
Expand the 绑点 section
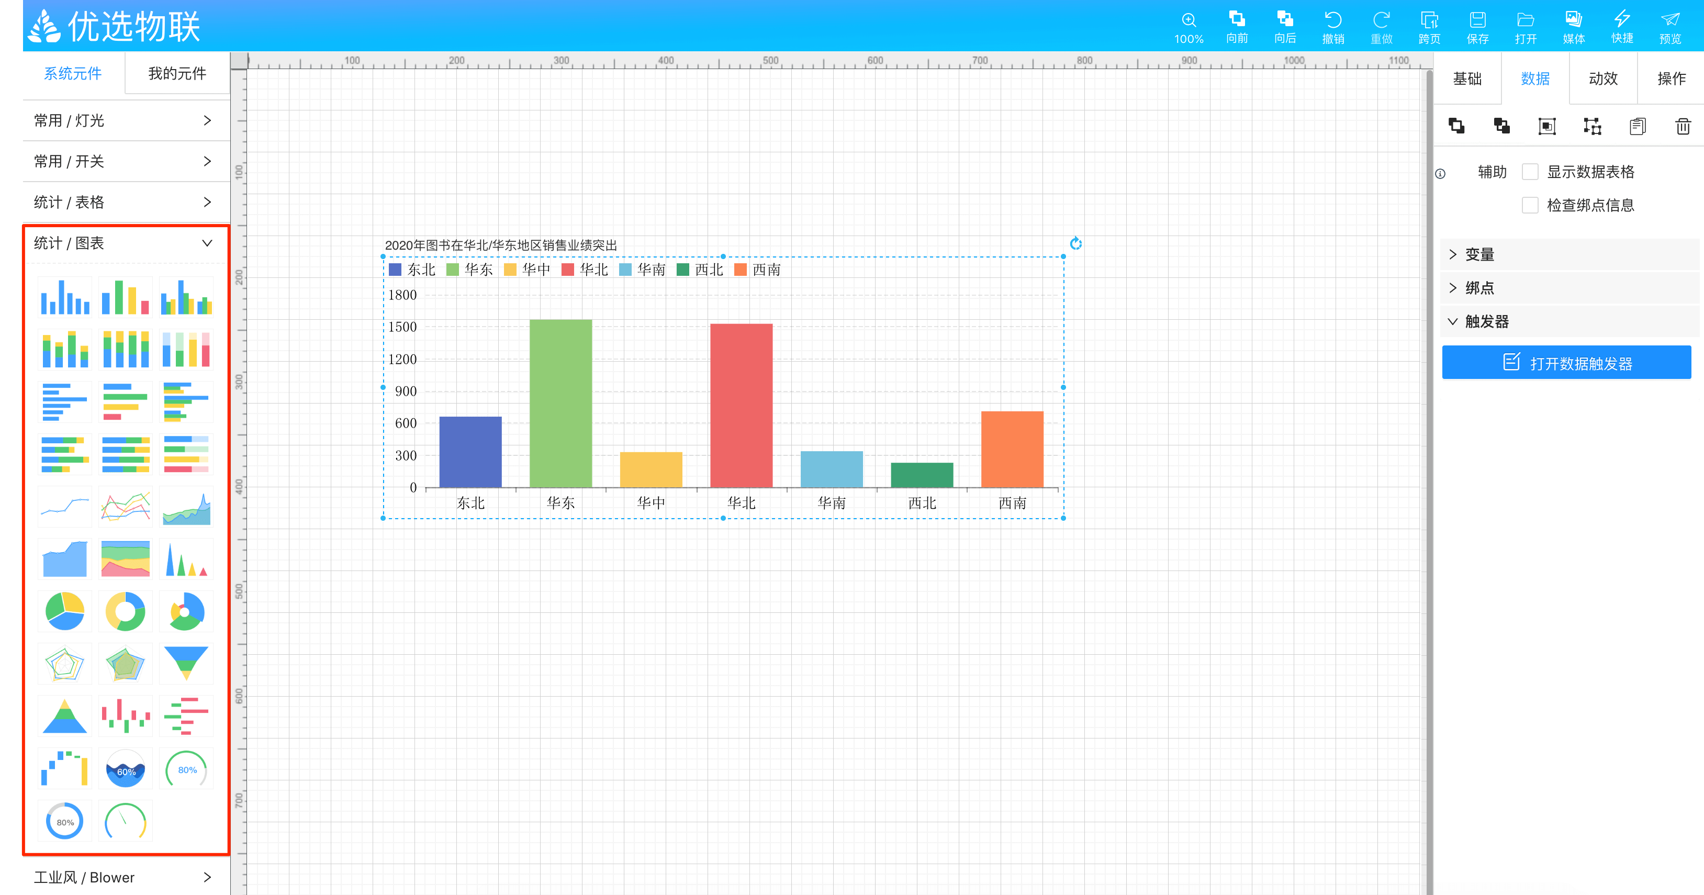1569,288
